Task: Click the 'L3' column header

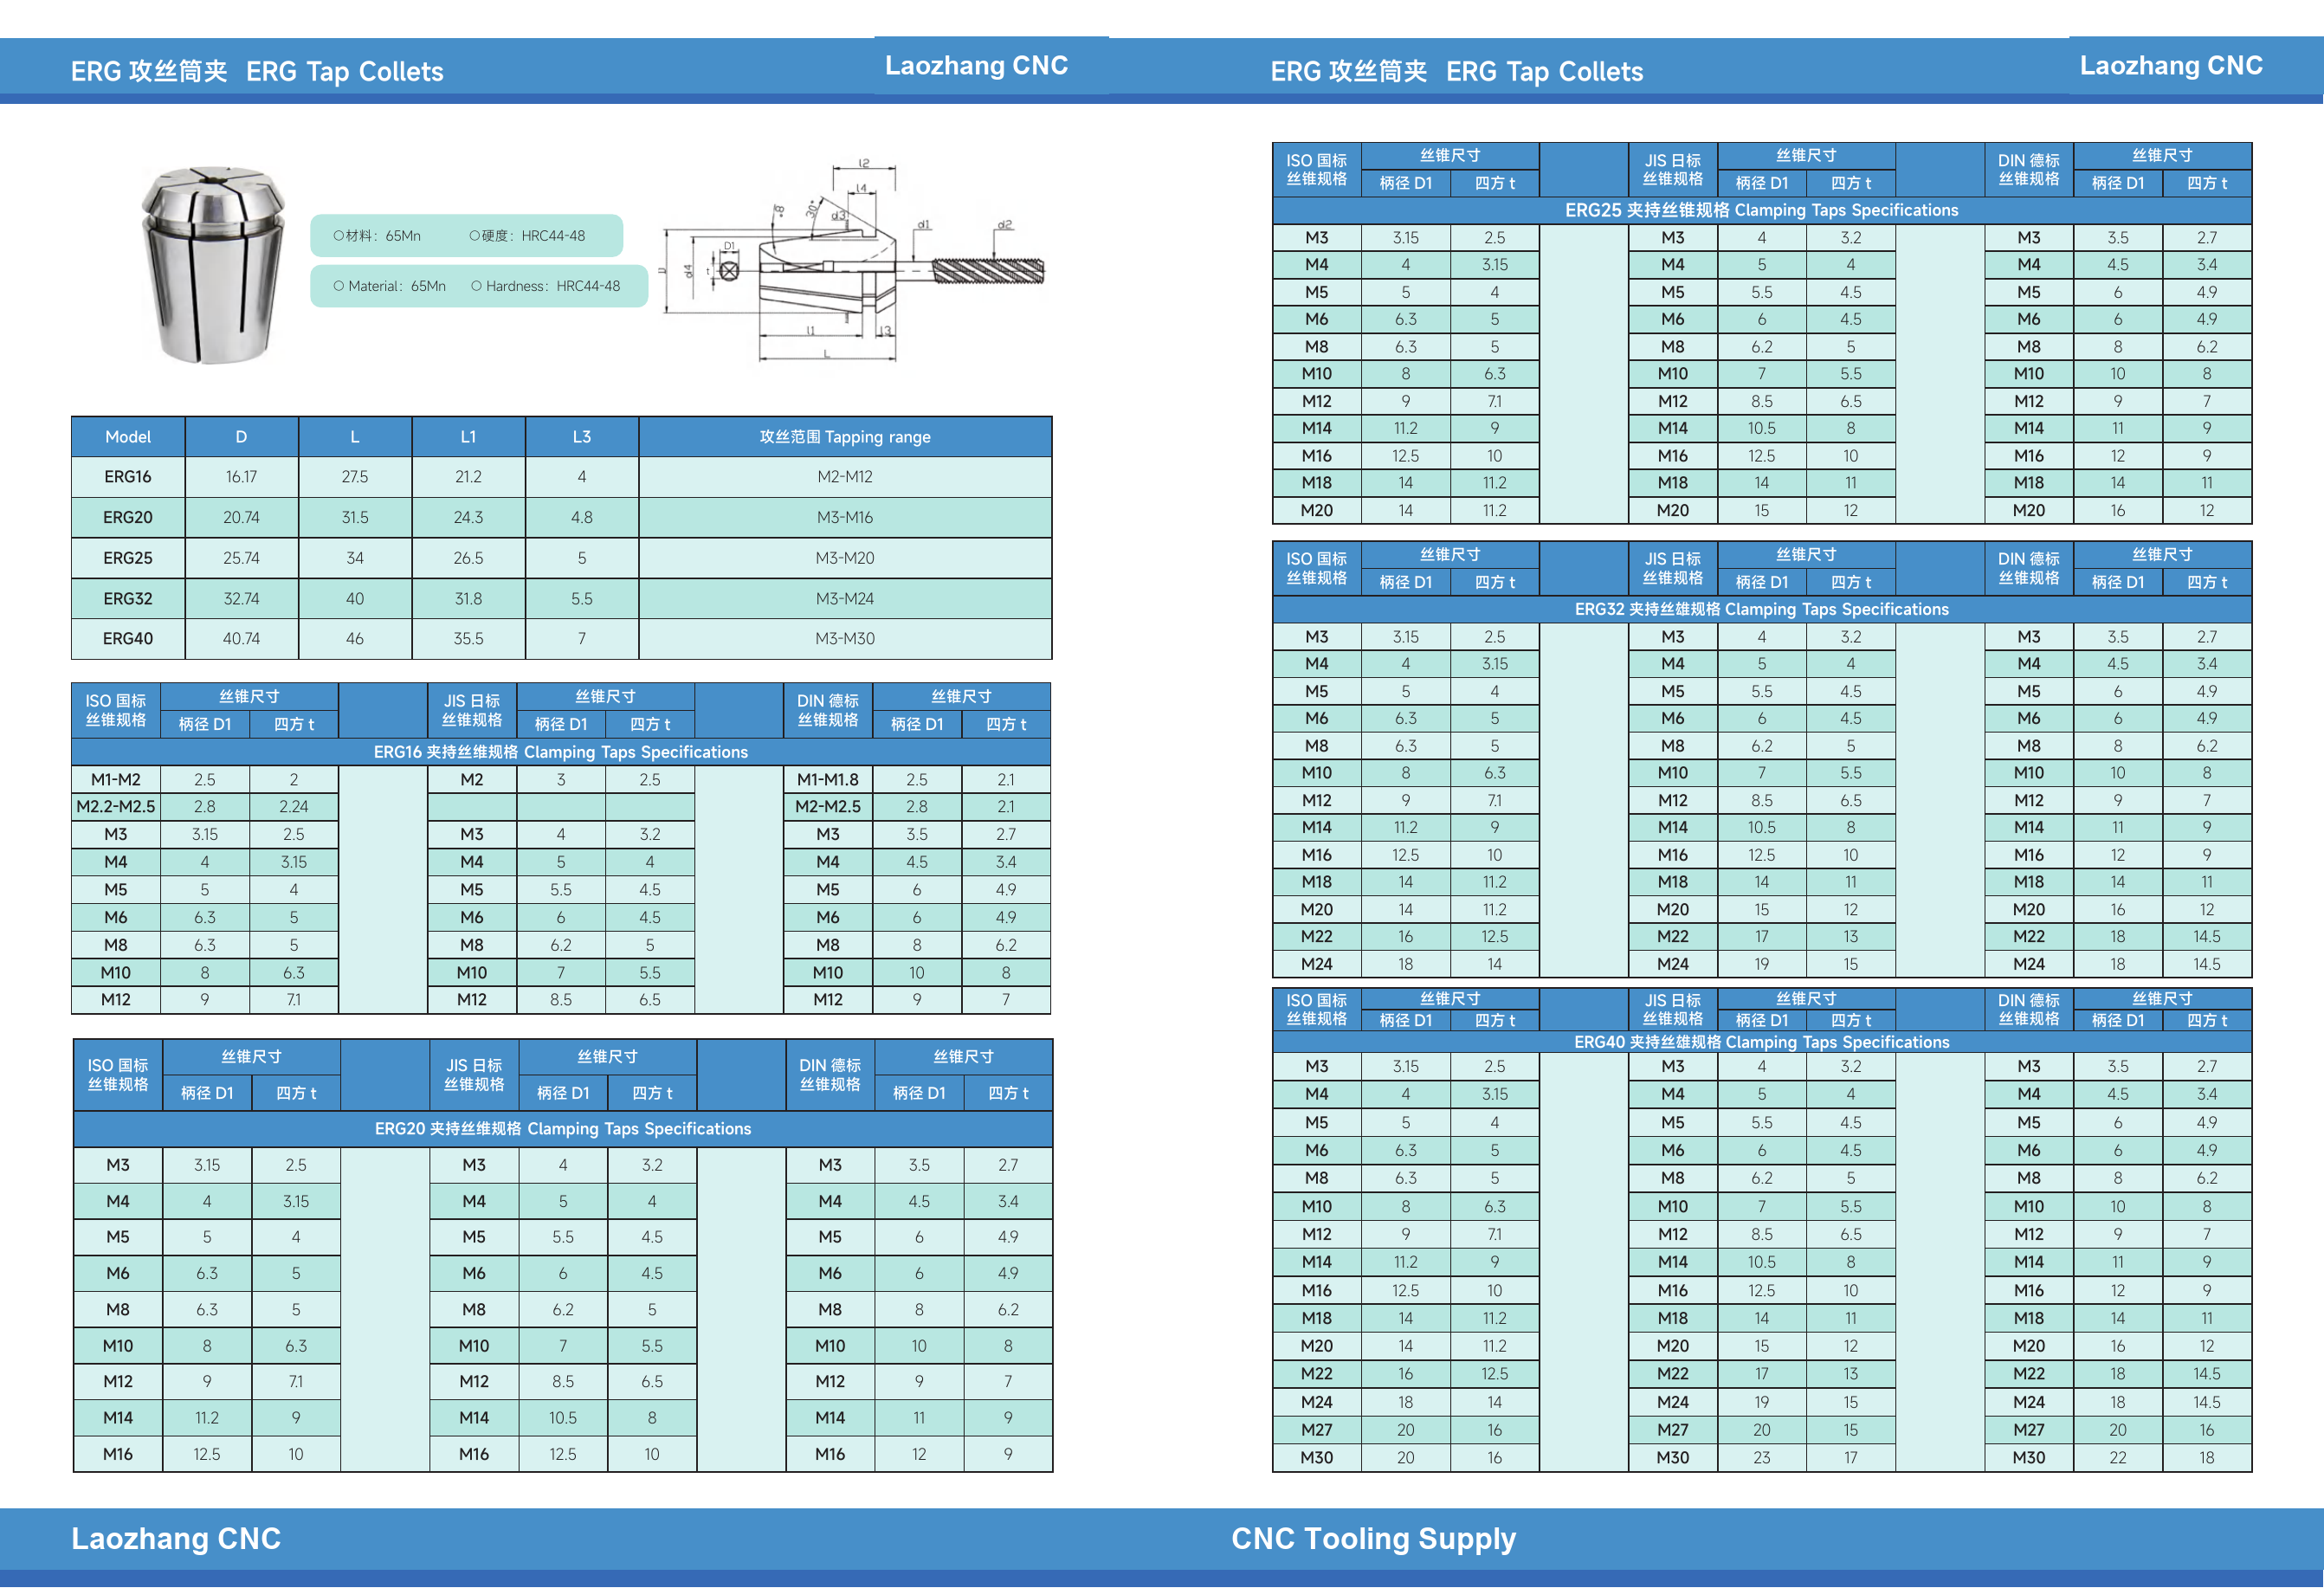Action: [582, 437]
